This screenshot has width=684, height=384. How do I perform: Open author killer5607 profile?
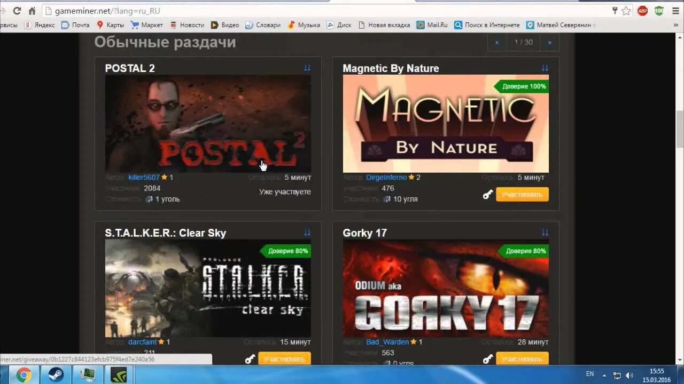pyautogui.click(x=144, y=177)
